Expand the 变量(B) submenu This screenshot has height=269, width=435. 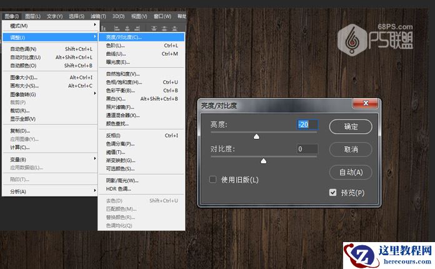49,160
